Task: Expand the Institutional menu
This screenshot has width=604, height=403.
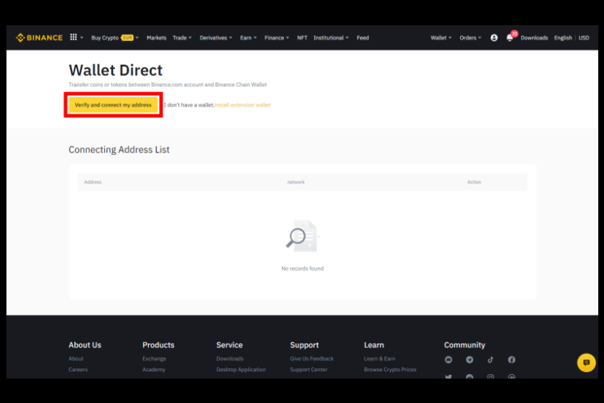Action: coord(331,38)
